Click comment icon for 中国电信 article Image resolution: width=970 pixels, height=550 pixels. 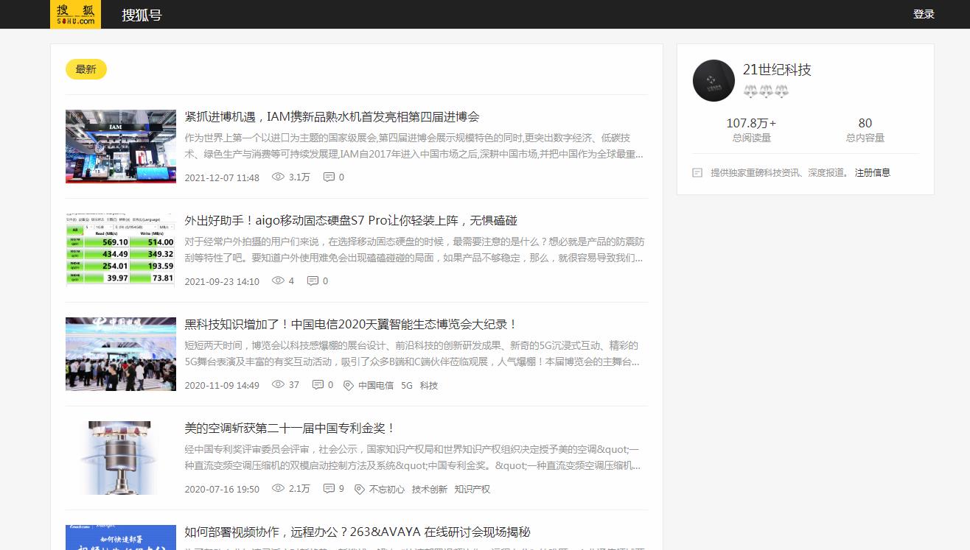[x=318, y=384]
